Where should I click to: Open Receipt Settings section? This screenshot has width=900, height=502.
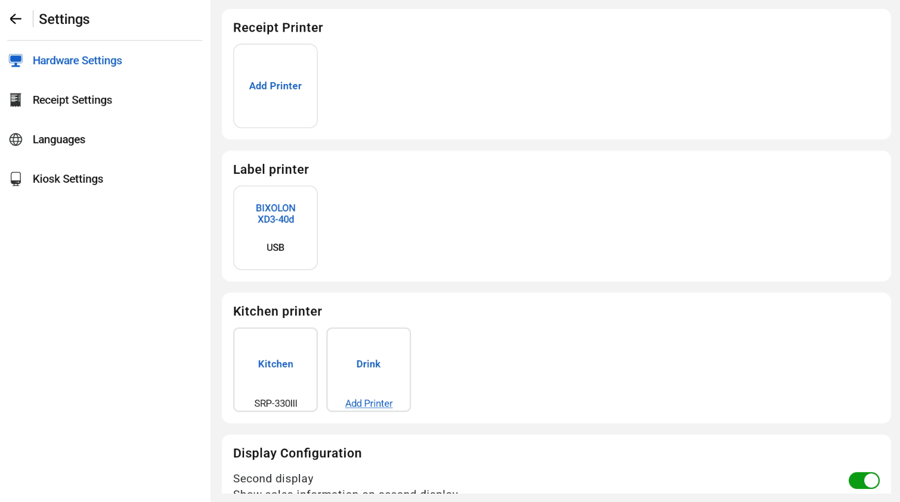coord(72,100)
